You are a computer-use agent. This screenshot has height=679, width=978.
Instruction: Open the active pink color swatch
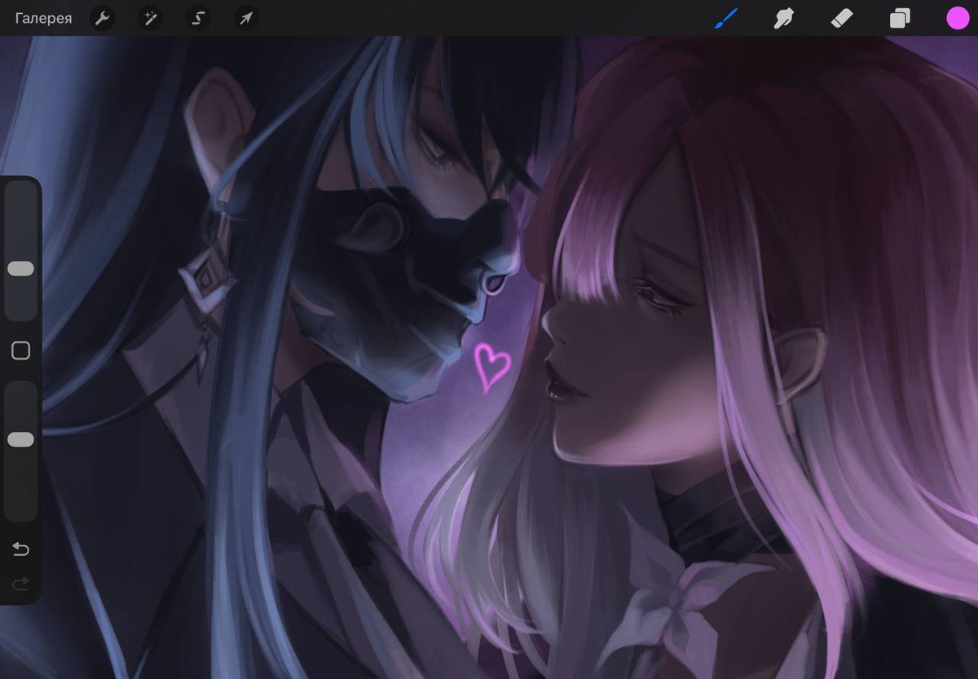click(x=956, y=18)
